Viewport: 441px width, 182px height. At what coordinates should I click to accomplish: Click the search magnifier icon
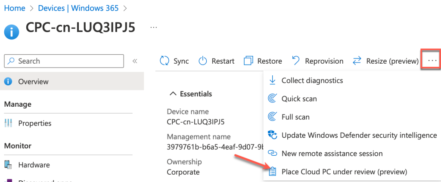coord(11,61)
